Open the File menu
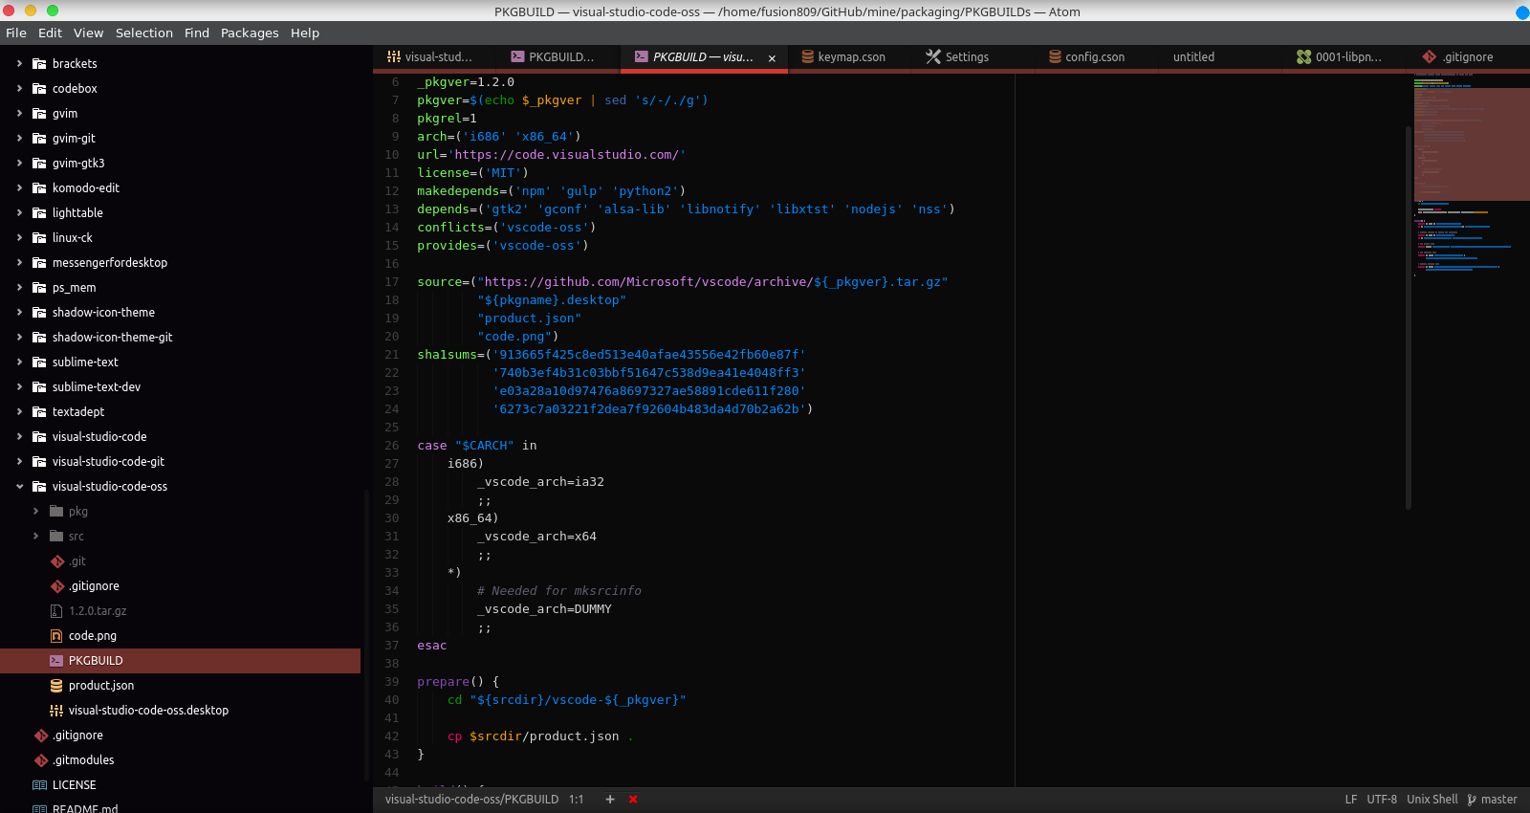The width and height of the screenshot is (1530, 813). click(16, 33)
